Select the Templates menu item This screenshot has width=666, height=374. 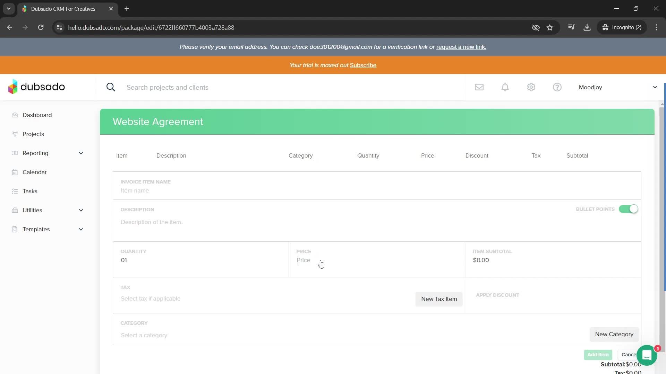36,229
